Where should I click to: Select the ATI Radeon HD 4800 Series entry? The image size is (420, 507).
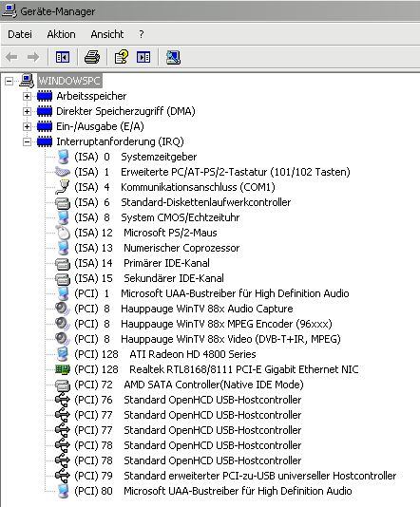click(x=165, y=354)
